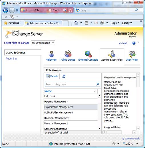Click details pane scroll left arrow
The image size is (145, 148).
coord(104,132)
